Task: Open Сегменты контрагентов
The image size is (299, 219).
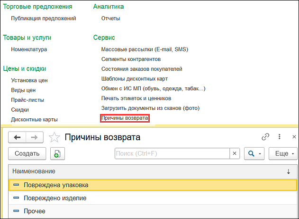Action: click(x=131, y=59)
